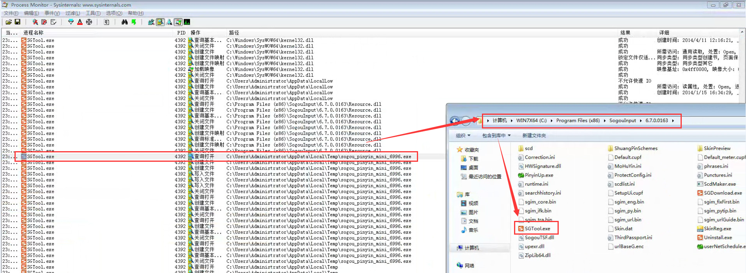
Task: Click the Highlight red letter A icon
Action: click(80, 22)
